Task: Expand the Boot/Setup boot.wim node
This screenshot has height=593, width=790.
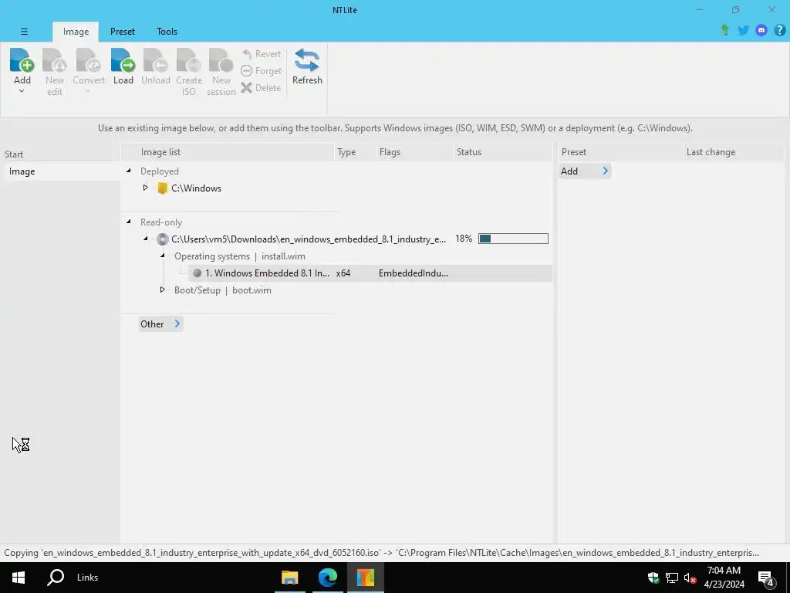Action: 162,290
